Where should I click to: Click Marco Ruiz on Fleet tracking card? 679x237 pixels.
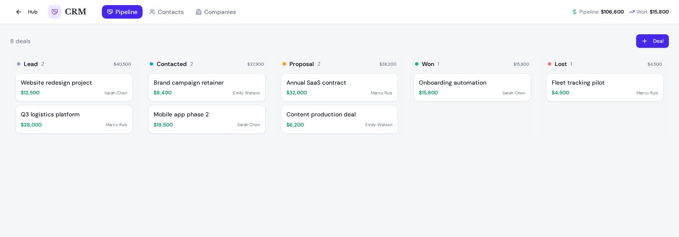[x=647, y=93]
